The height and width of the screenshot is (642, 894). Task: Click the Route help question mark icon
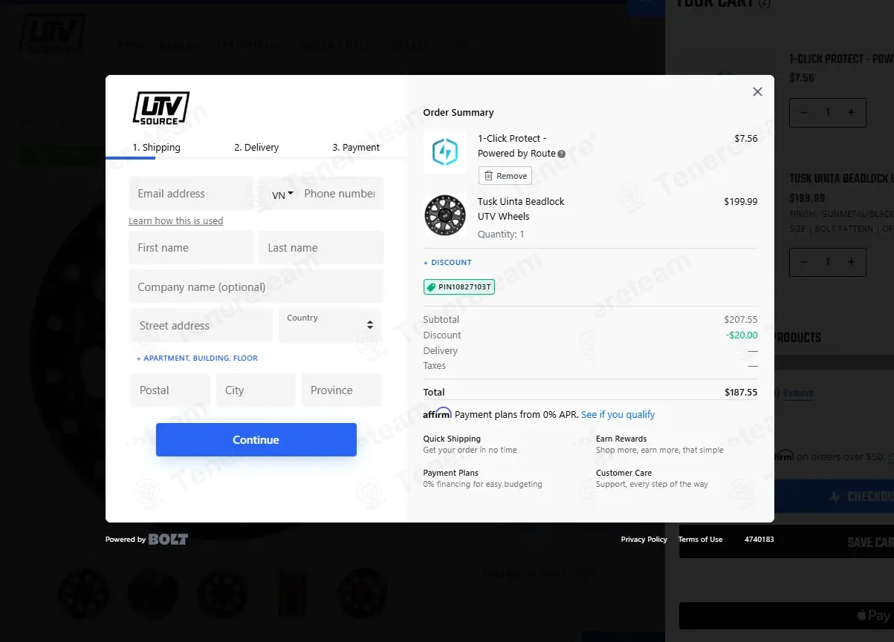pyautogui.click(x=561, y=154)
